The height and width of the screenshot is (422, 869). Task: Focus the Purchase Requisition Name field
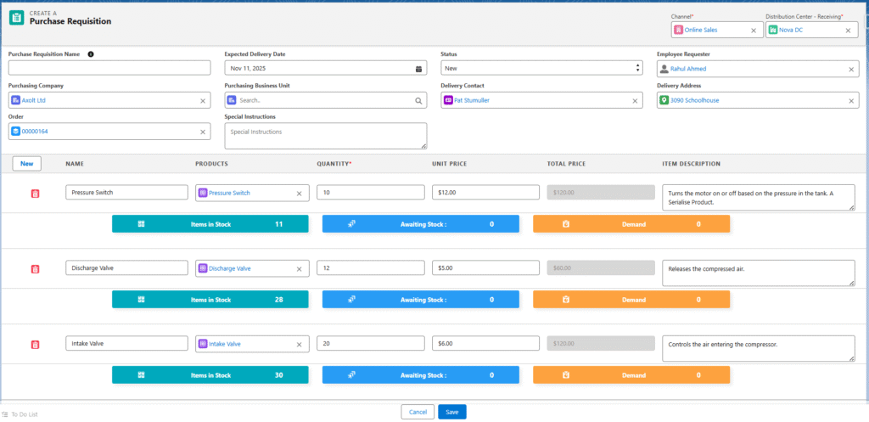(x=109, y=69)
